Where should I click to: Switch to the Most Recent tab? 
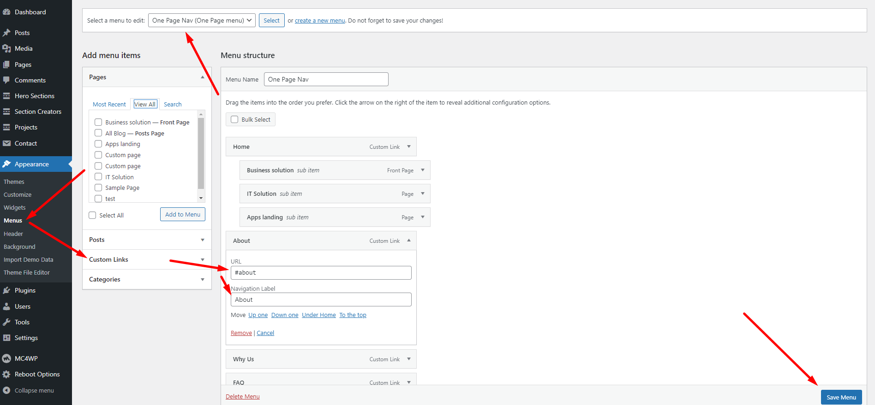click(x=109, y=105)
